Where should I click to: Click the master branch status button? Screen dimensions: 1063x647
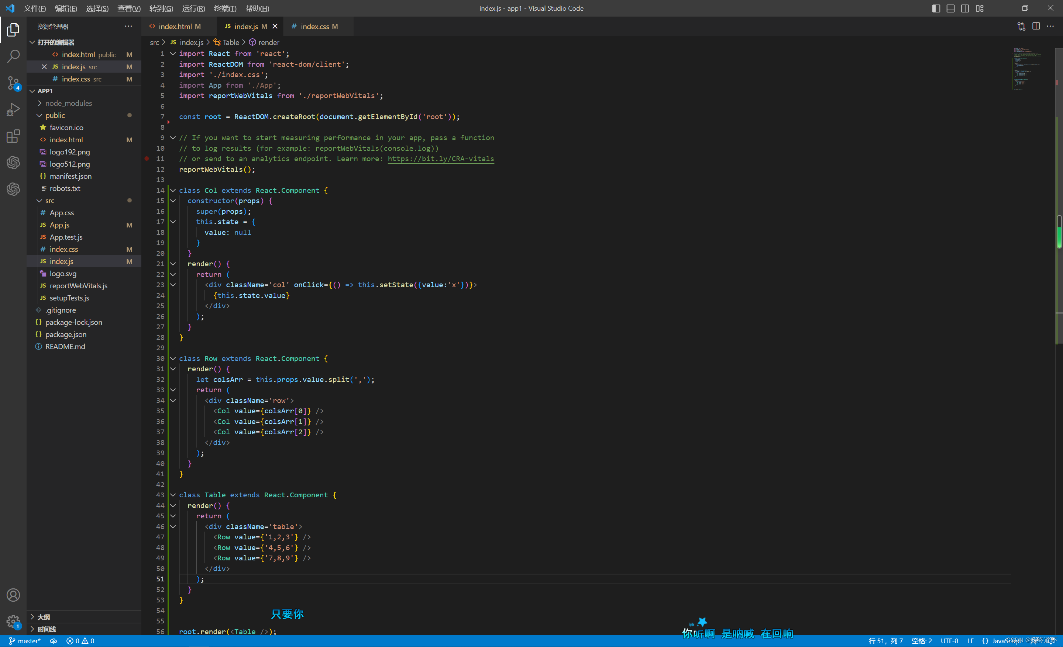[x=25, y=641]
